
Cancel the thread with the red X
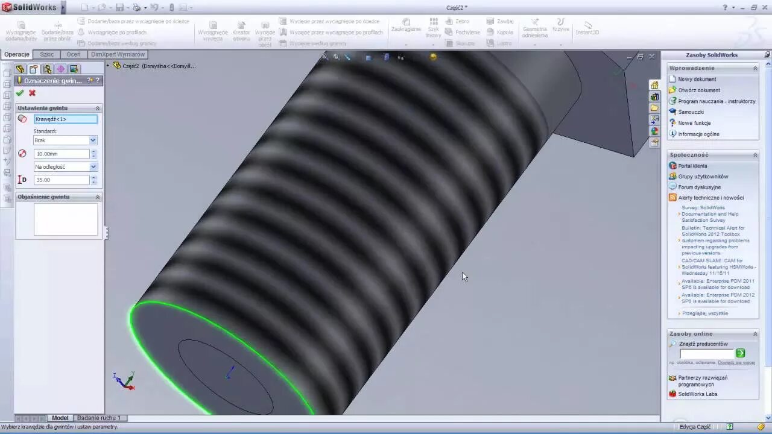(x=32, y=93)
